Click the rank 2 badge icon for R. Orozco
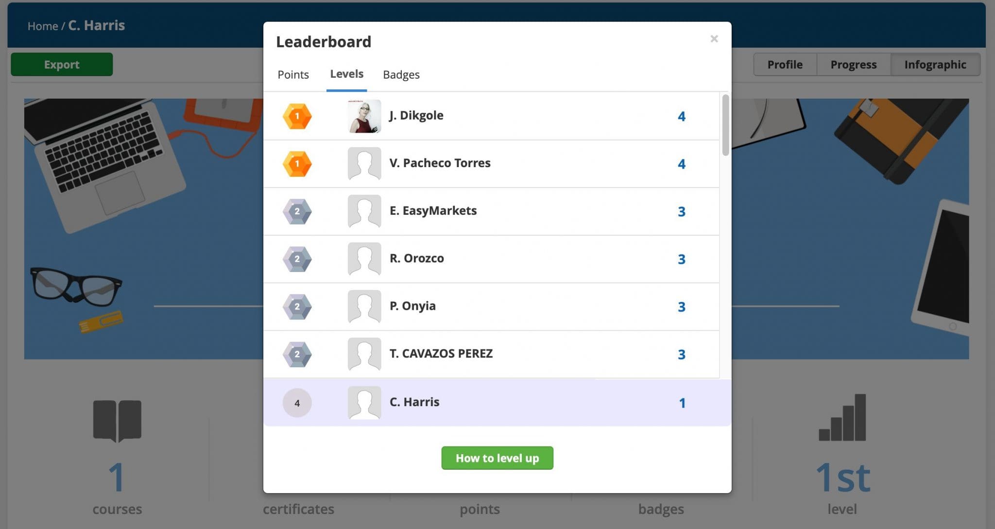This screenshot has height=529, width=995. click(297, 258)
